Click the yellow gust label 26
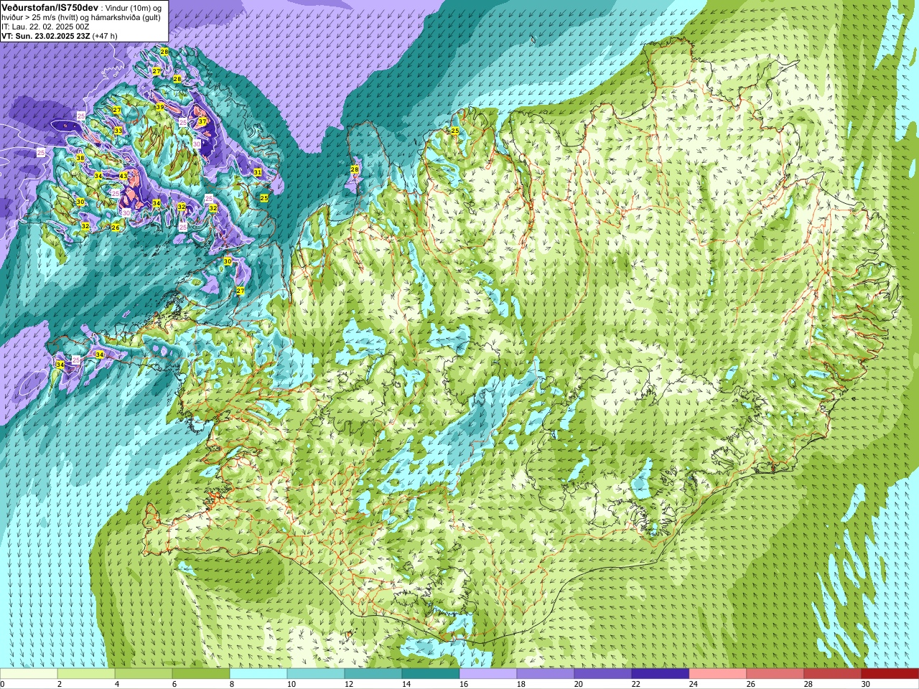919x689 pixels. (116, 228)
